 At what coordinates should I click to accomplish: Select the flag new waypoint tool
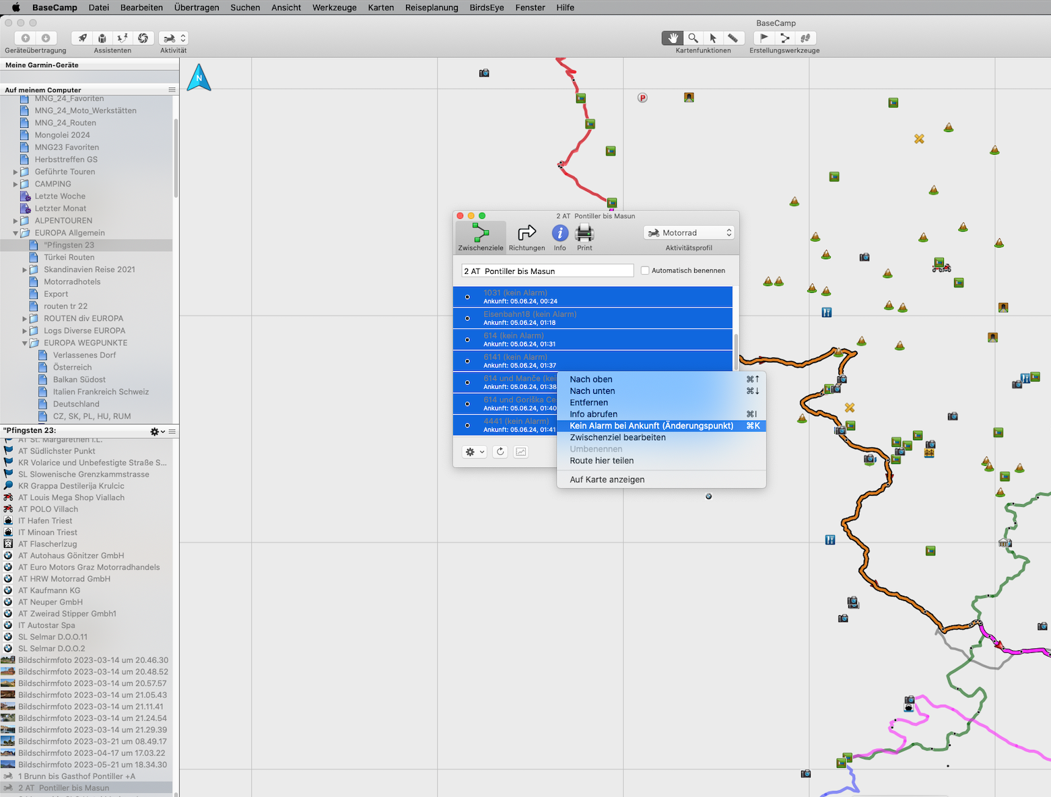tap(764, 38)
